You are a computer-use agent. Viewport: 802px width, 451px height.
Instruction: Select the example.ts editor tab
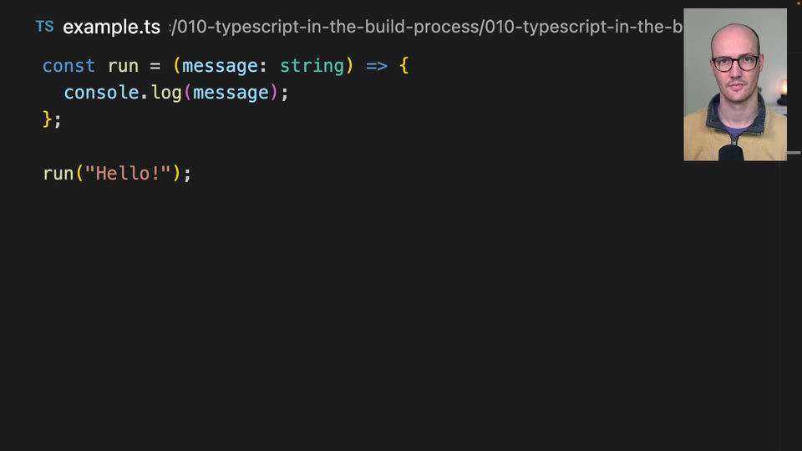tap(111, 27)
